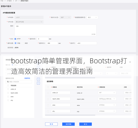
Task: Click the API名称 input field
Action: (29, 18)
